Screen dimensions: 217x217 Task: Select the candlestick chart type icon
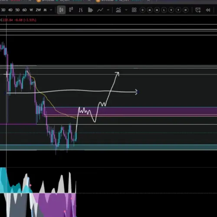coord(61,10)
